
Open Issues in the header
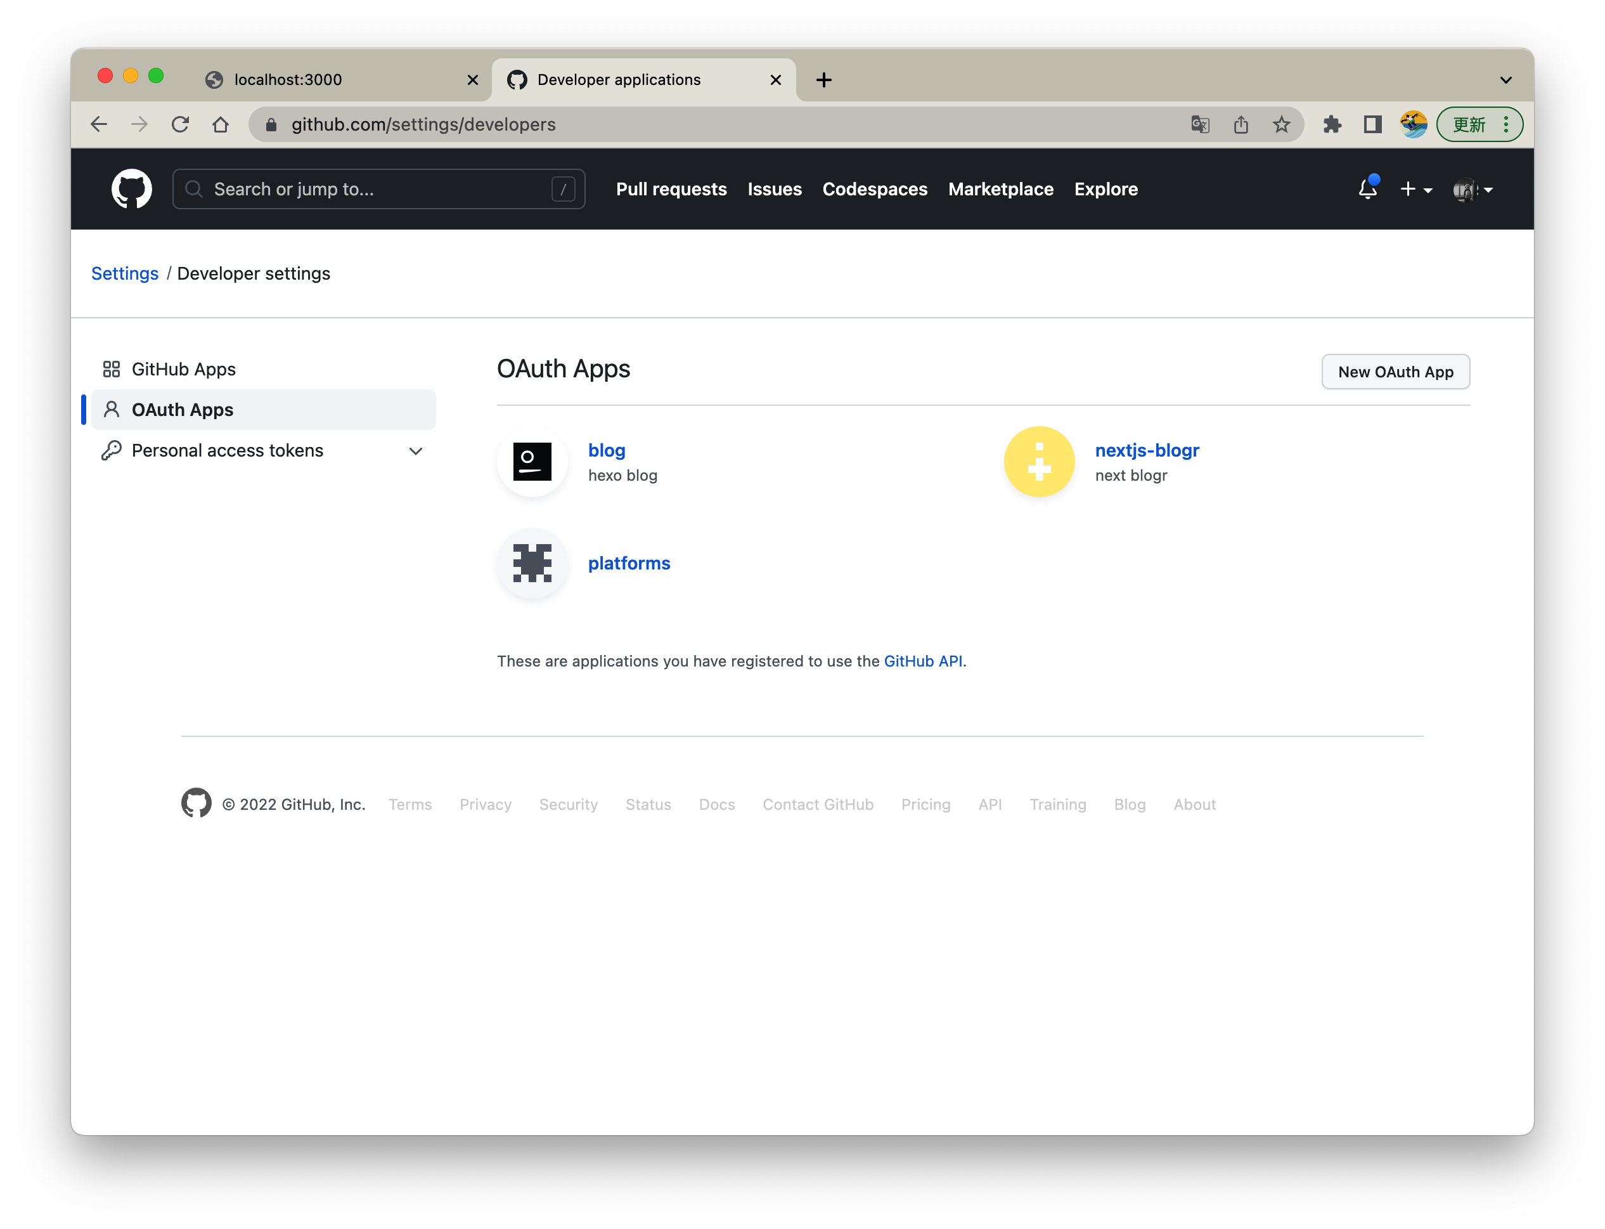pos(775,189)
